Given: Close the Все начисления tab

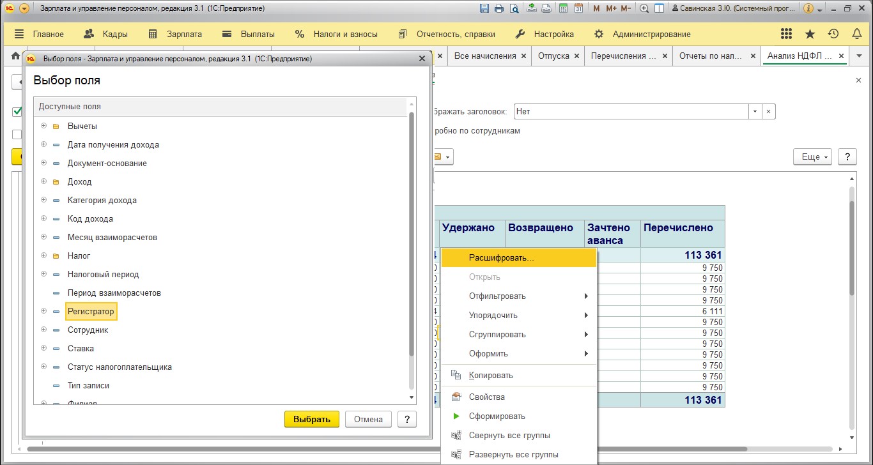Looking at the screenshot, I should click(x=523, y=56).
